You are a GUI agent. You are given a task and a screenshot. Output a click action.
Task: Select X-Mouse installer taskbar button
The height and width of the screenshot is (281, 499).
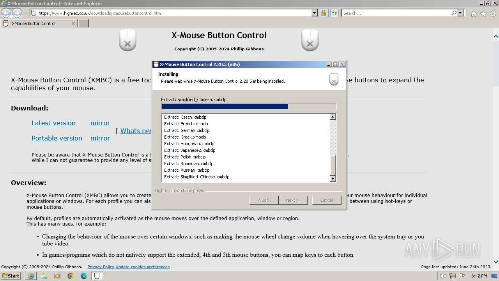(97, 276)
